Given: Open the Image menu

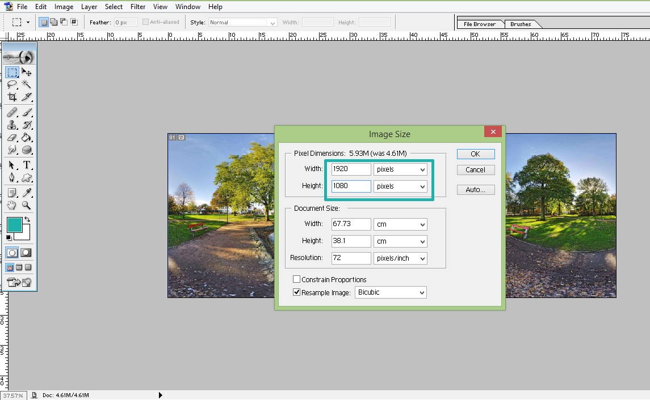Looking at the screenshot, I should point(64,7).
